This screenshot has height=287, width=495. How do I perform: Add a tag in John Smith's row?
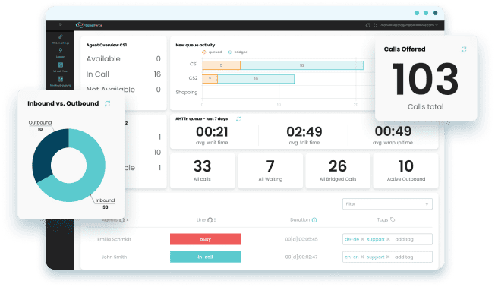coord(404,257)
